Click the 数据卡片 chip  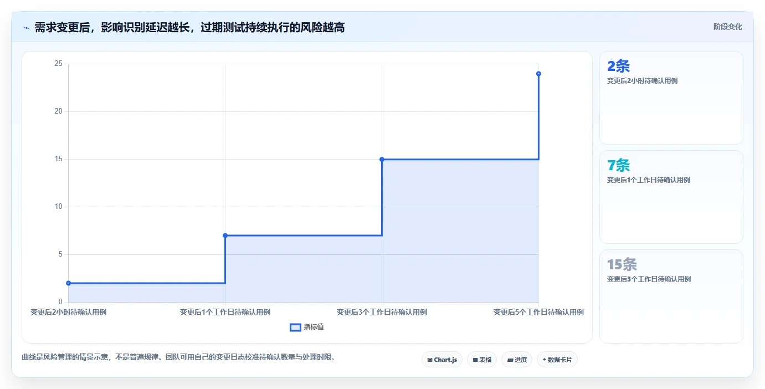557,360
